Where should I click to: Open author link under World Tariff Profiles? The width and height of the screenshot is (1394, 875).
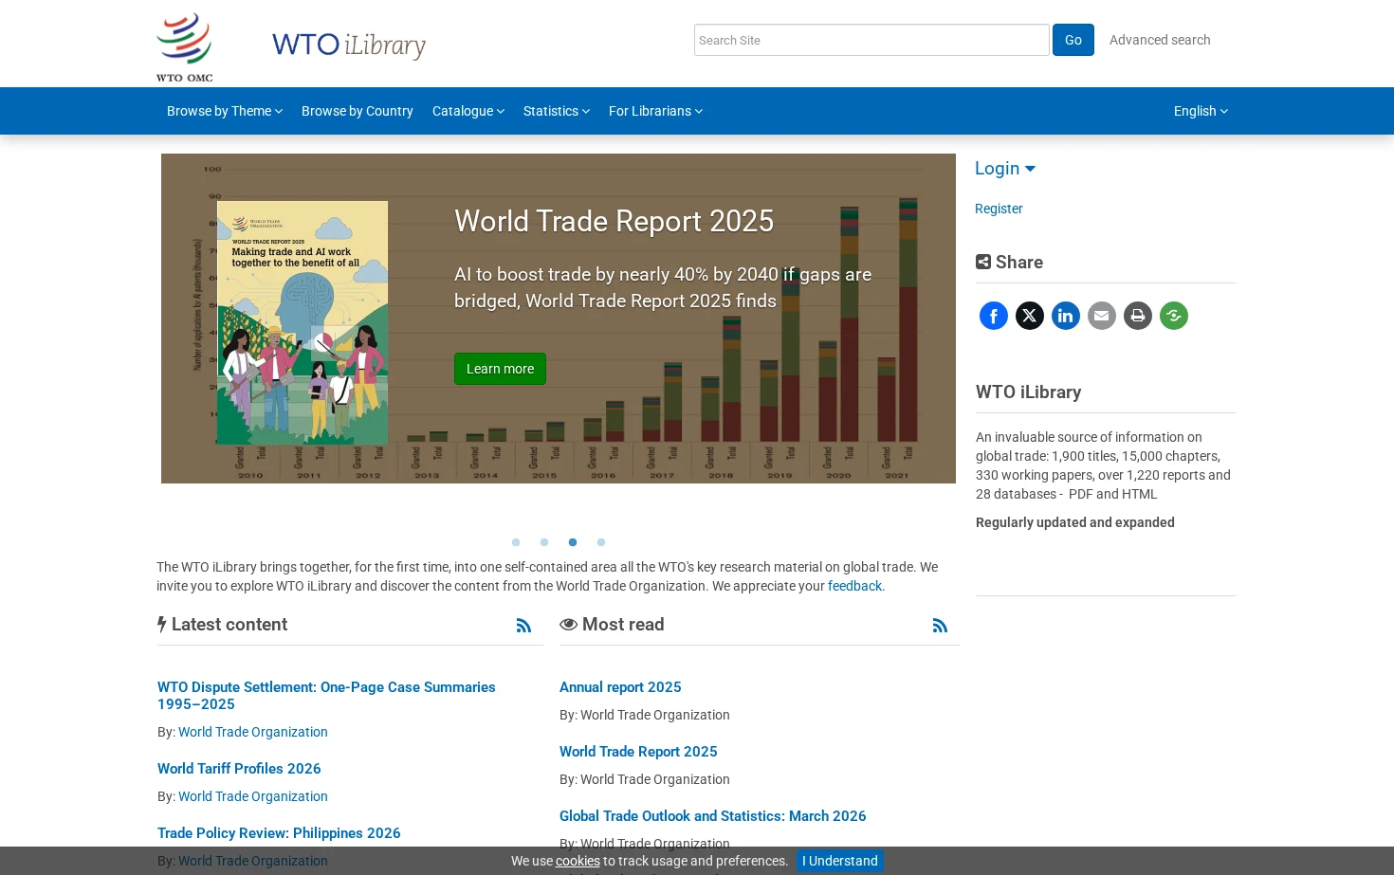coord(253,796)
